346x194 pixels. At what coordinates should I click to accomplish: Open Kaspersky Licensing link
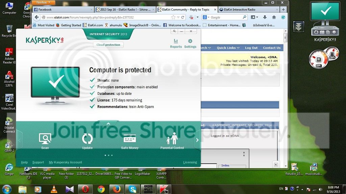[x=190, y=162]
